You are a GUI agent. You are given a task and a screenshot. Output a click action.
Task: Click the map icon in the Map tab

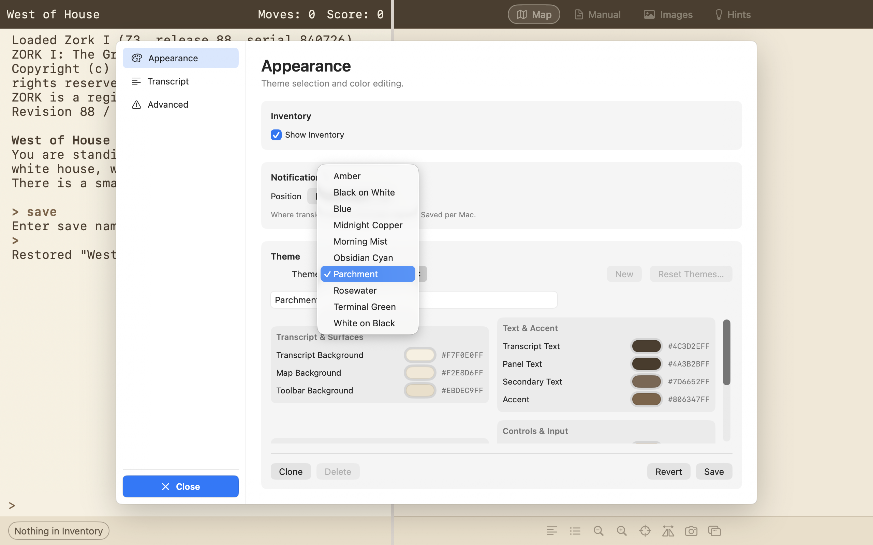click(x=522, y=14)
